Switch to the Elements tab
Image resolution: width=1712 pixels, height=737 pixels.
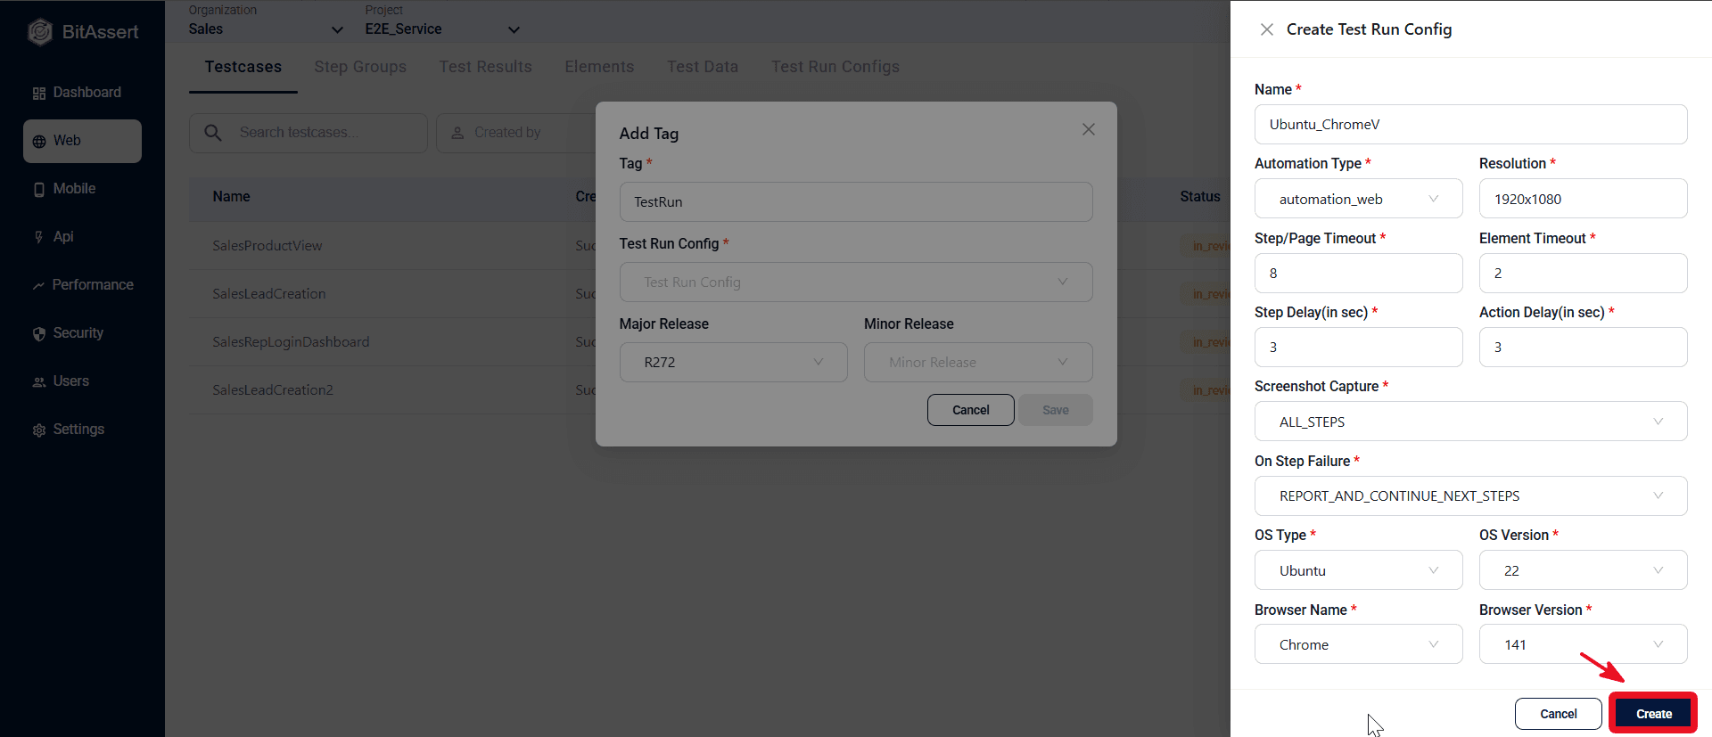(599, 67)
